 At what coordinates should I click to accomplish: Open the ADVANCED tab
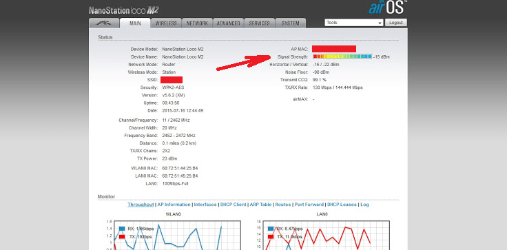[x=228, y=23]
